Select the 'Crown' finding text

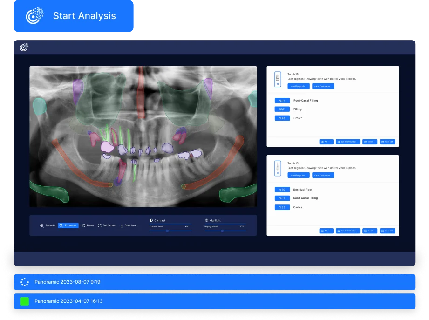click(x=298, y=118)
